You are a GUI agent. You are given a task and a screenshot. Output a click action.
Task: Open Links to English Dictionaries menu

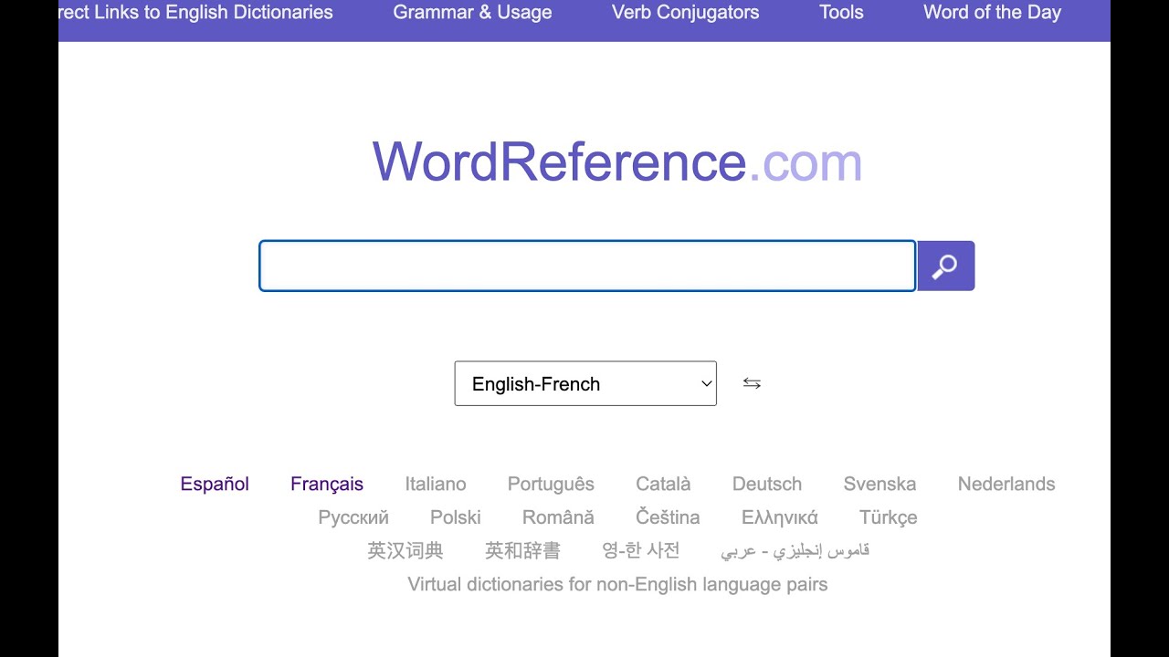pyautogui.click(x=196, y=13)
